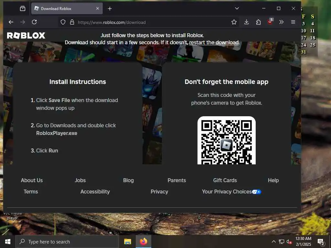
Task: Minimize the Firefox window
Action: (x=264, y=8)
